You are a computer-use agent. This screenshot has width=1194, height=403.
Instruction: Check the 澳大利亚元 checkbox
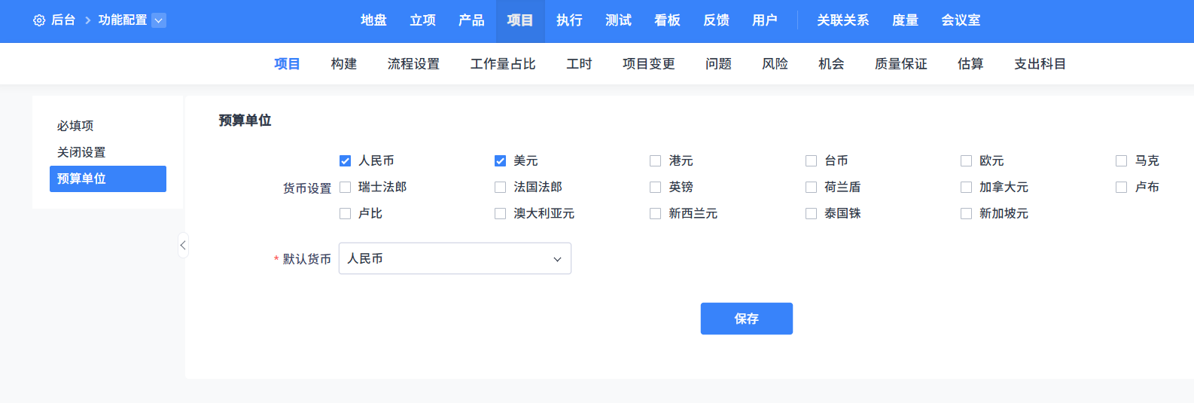coord(501,213)
